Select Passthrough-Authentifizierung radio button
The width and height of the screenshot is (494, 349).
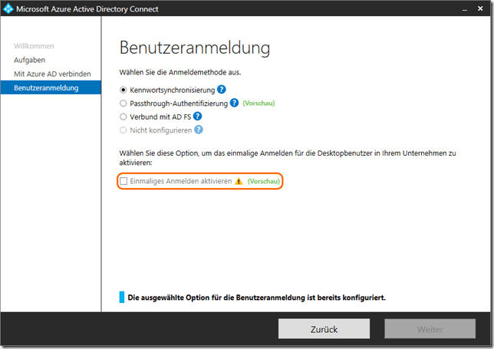tap(123, 104)
